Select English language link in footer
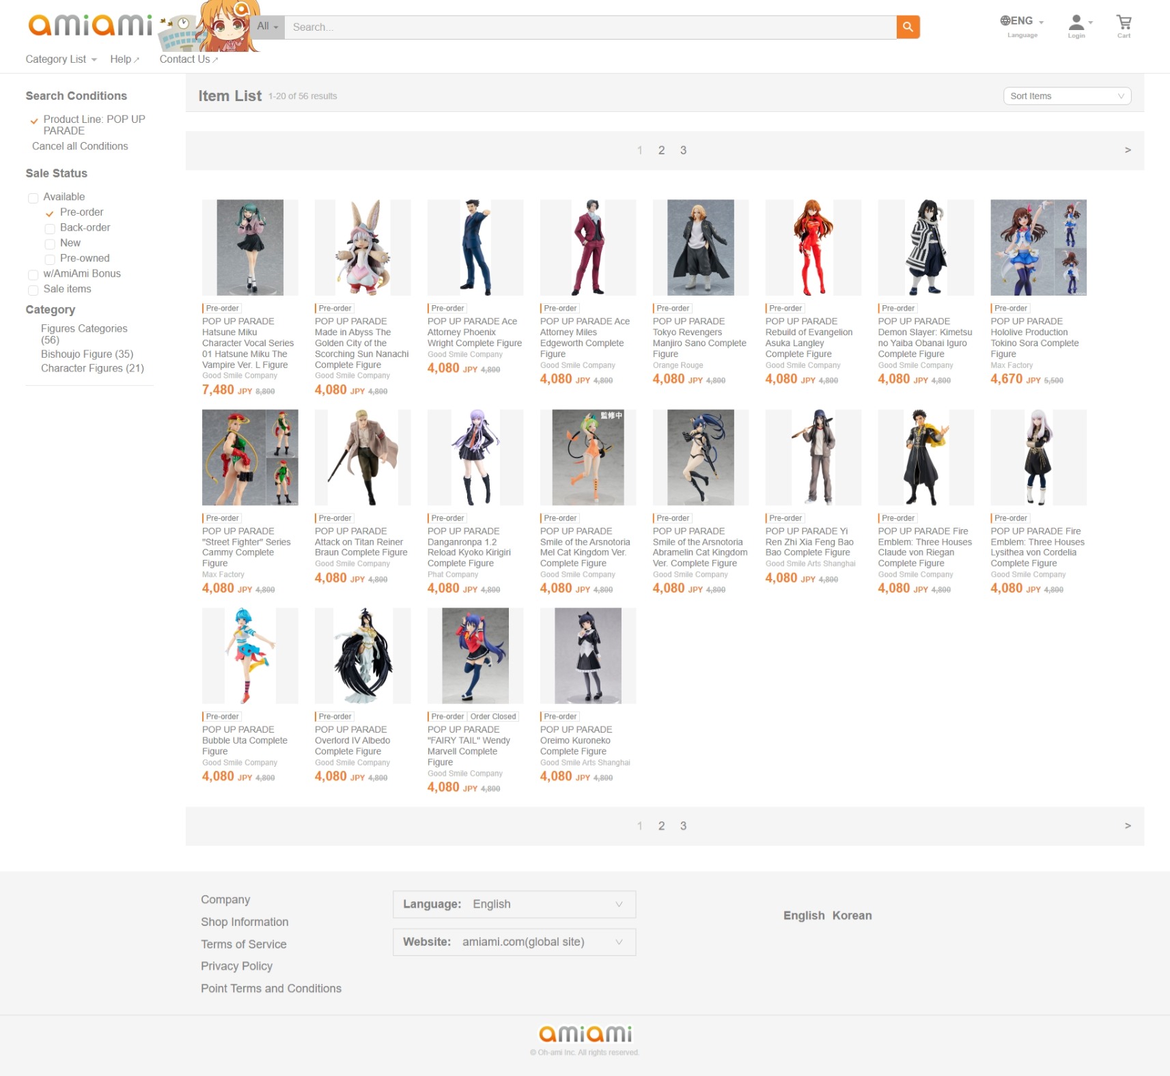The width and height of the screenshot is (1170, 1076). pos(804,916)
